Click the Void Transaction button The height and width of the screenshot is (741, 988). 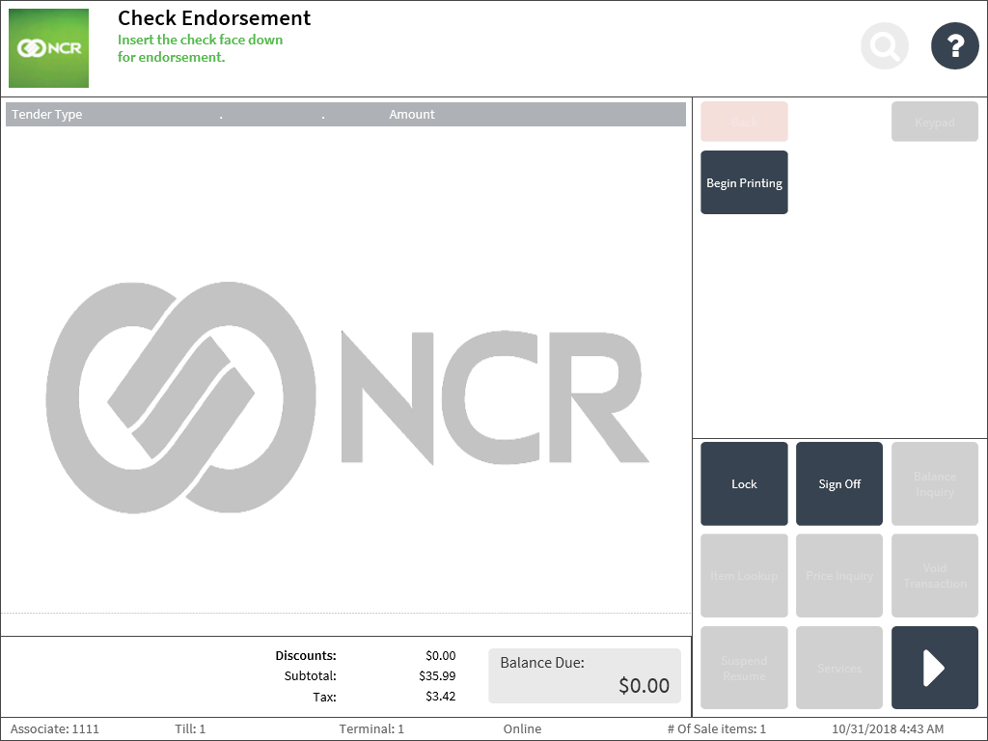tap(934, 575)
